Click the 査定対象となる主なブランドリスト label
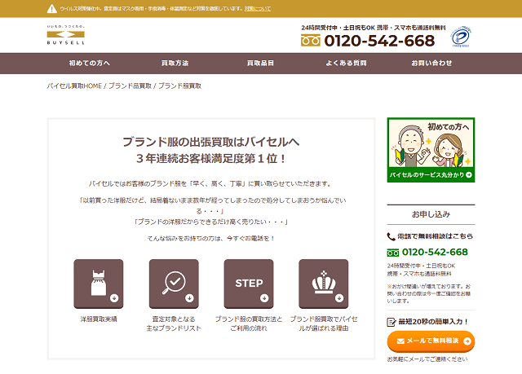This screenshot has width=522, height=374. point(174,323)
